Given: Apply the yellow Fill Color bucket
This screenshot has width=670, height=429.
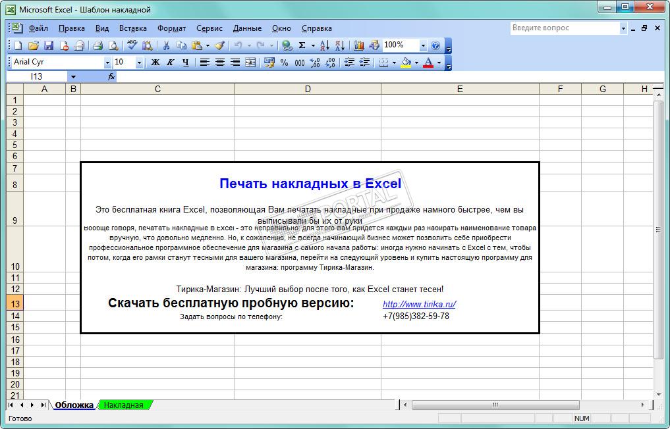Looking at the screenshot, I should (406, 63).
